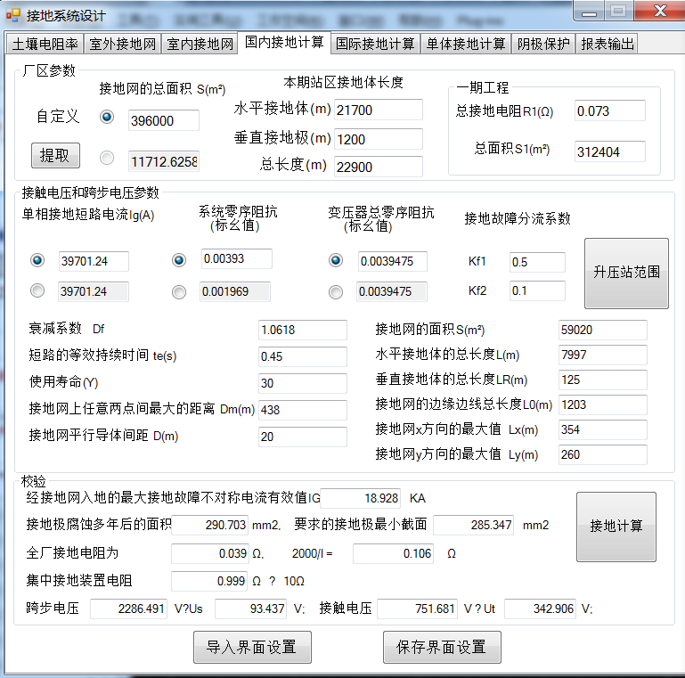The height and width of the screenshot is (678, 685).
Task: Edit the te(s) duration field 0.45
Action: coord(303,356)
